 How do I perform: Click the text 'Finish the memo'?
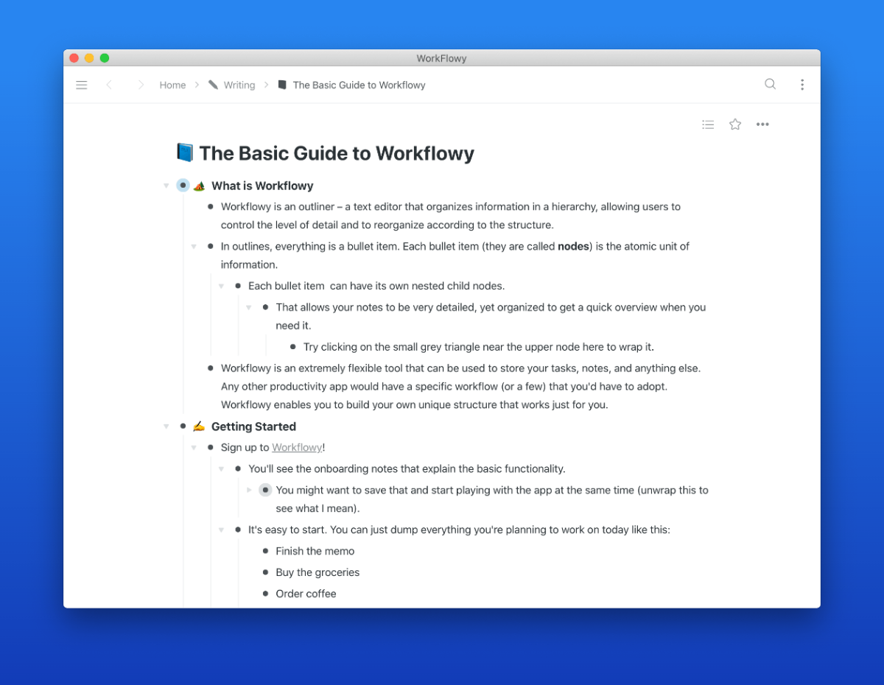pyautogui.click(x=315, y=551)
